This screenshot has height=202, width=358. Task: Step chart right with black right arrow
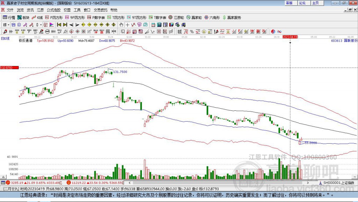click(x=77, y=25)
